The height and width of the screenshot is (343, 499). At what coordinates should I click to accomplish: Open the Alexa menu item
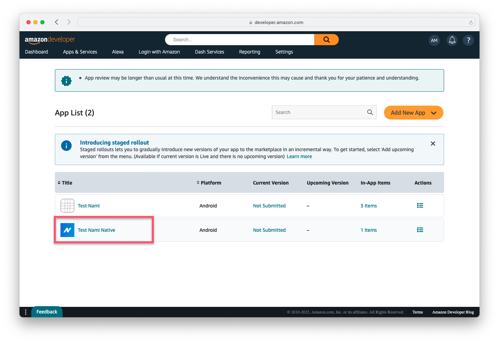pyautogui.click(x=118, y=52)
